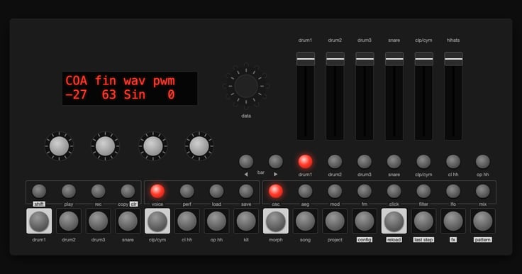Toggle the lit osc page button

[x=276, y=192]
